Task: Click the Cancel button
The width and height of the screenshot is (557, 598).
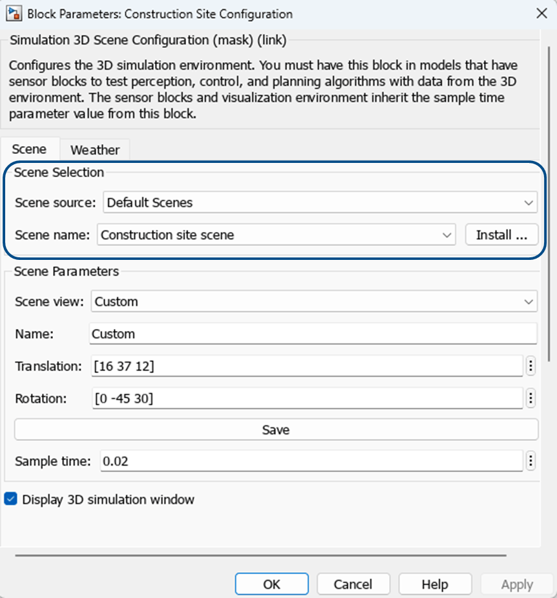Action: pos(353,584)
